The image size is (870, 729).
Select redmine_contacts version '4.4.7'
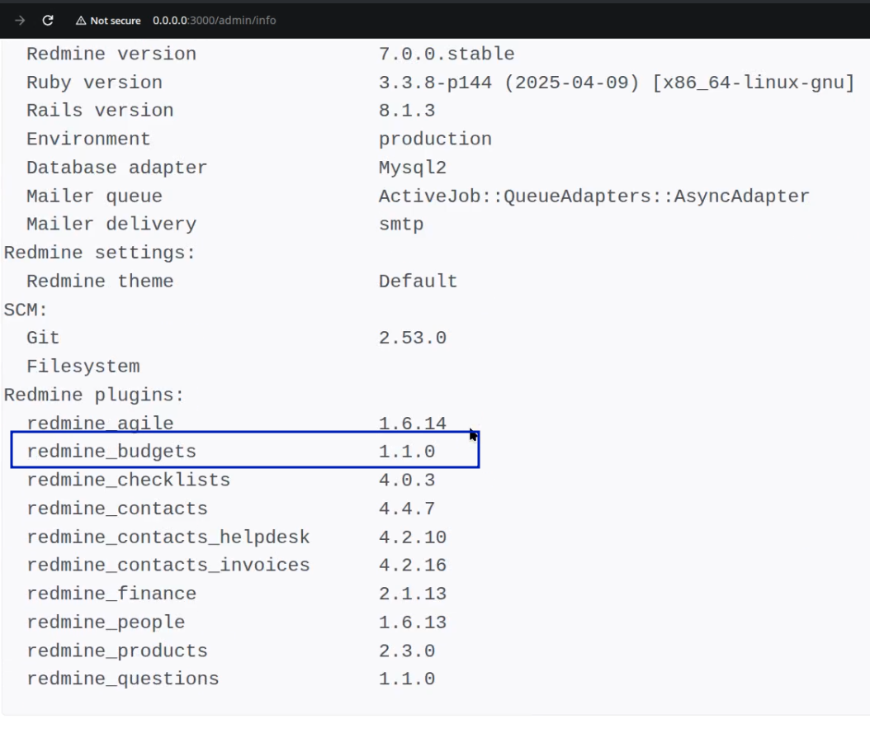(x=407, y=509)
